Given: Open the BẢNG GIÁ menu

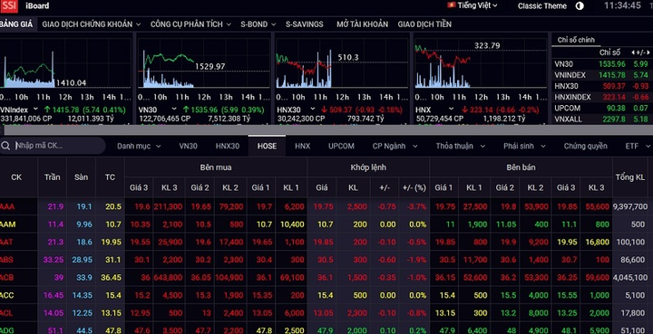Looking at the screenshot, I should click(x=15, y=24).
